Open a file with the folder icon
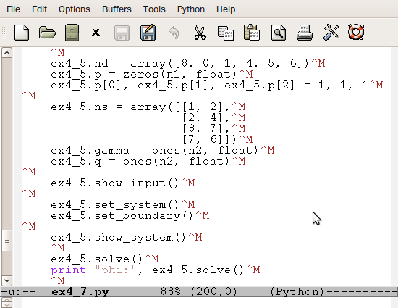Image resolution: width=398 pixels, height=308 pixels. tap(47, 33)
